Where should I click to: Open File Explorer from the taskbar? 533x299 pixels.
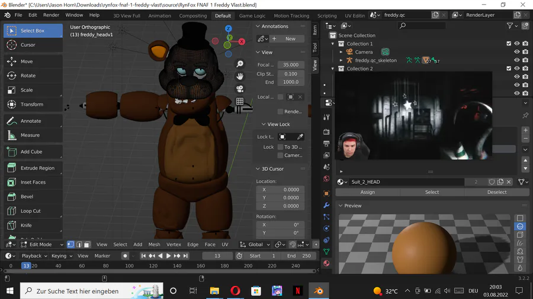click(x=214, y=291)
